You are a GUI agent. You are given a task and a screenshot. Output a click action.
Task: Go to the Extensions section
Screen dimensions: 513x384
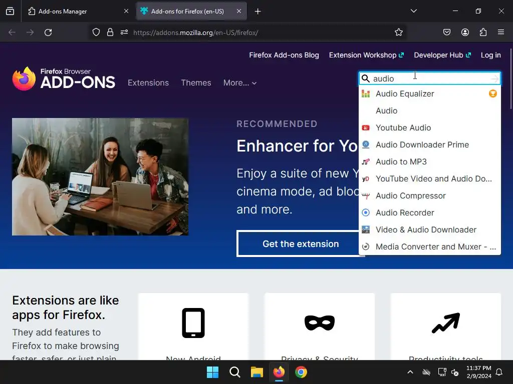click(148, 82)
